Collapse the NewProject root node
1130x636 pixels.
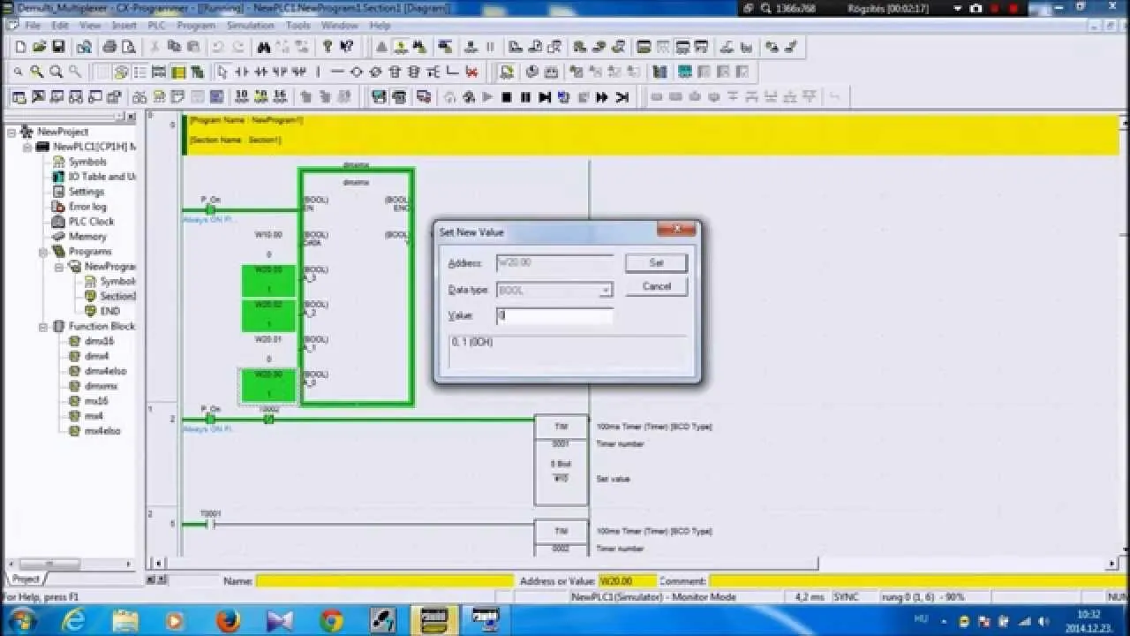11,132
